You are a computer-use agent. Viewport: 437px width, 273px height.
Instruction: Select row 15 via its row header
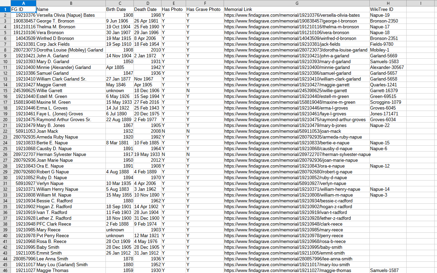[x=5, y=90]
